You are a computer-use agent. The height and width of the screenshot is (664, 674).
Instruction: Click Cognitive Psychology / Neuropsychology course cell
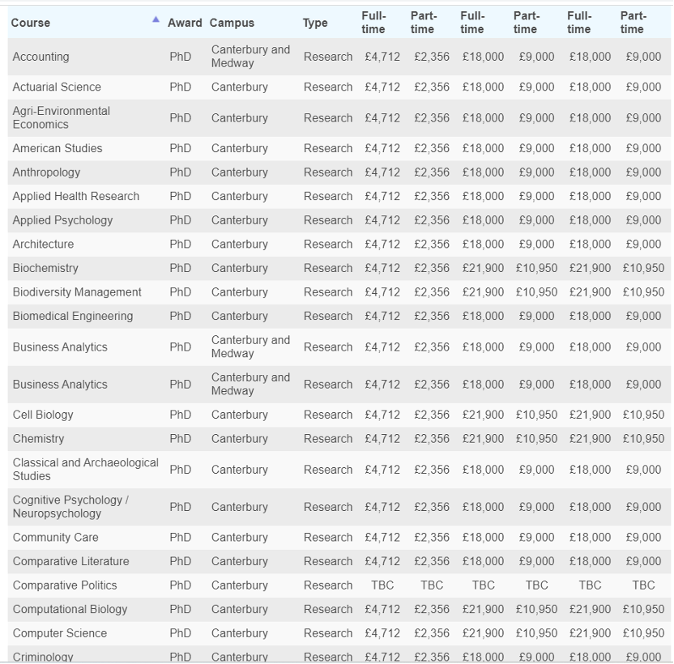[x=70, y=507]
